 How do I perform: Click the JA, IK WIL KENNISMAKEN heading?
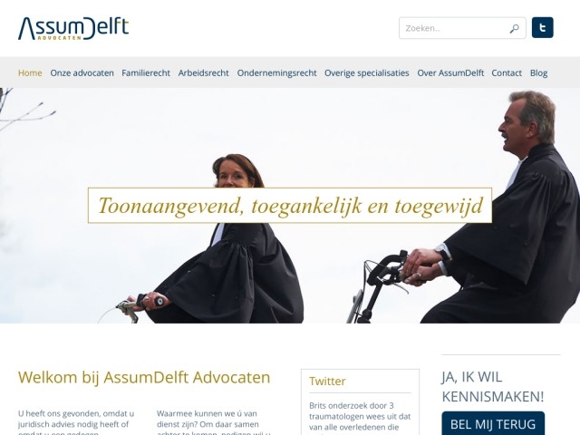(x=493, y=387)
